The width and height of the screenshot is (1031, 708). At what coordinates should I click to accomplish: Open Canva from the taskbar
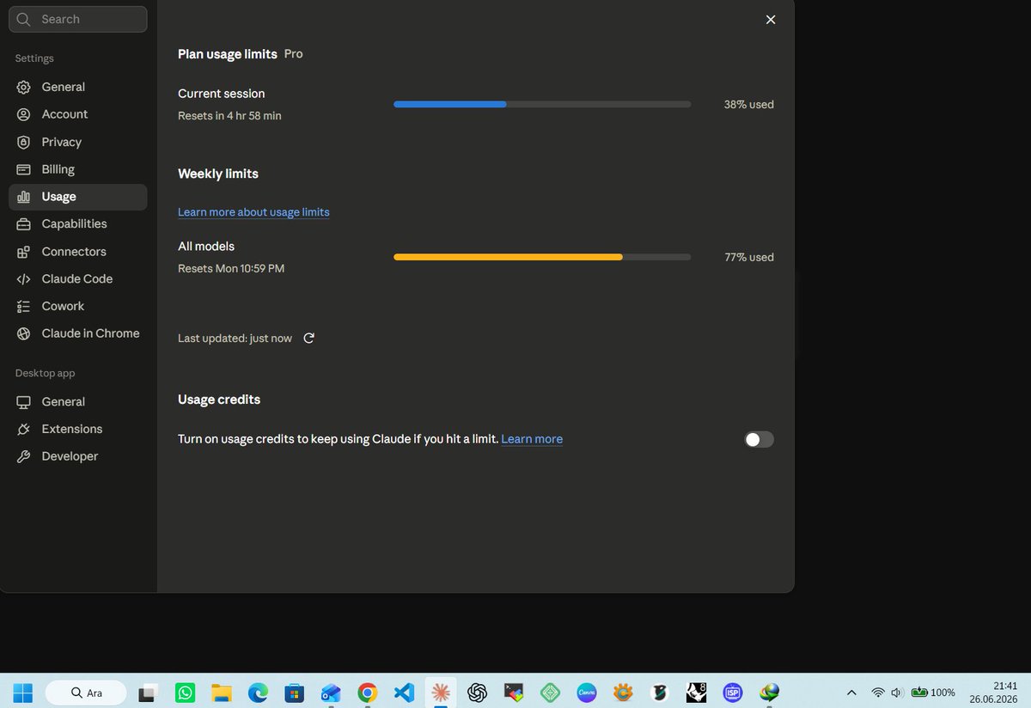point(588,693)
